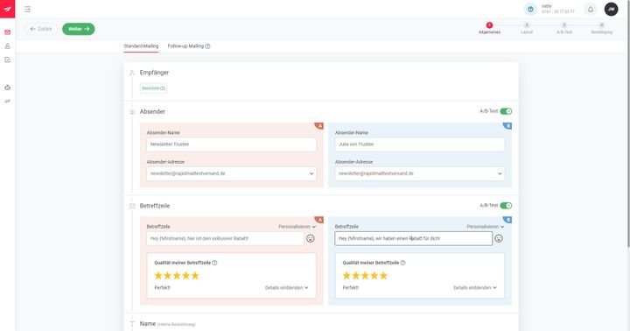Click info icon beside Qualität meiner Betreffzeile in A
This screenshot has height=331, width=630.
pos(214,263)
